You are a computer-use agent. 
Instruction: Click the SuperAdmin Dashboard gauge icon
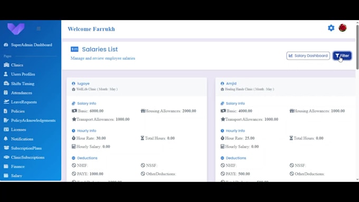[6, 45]
